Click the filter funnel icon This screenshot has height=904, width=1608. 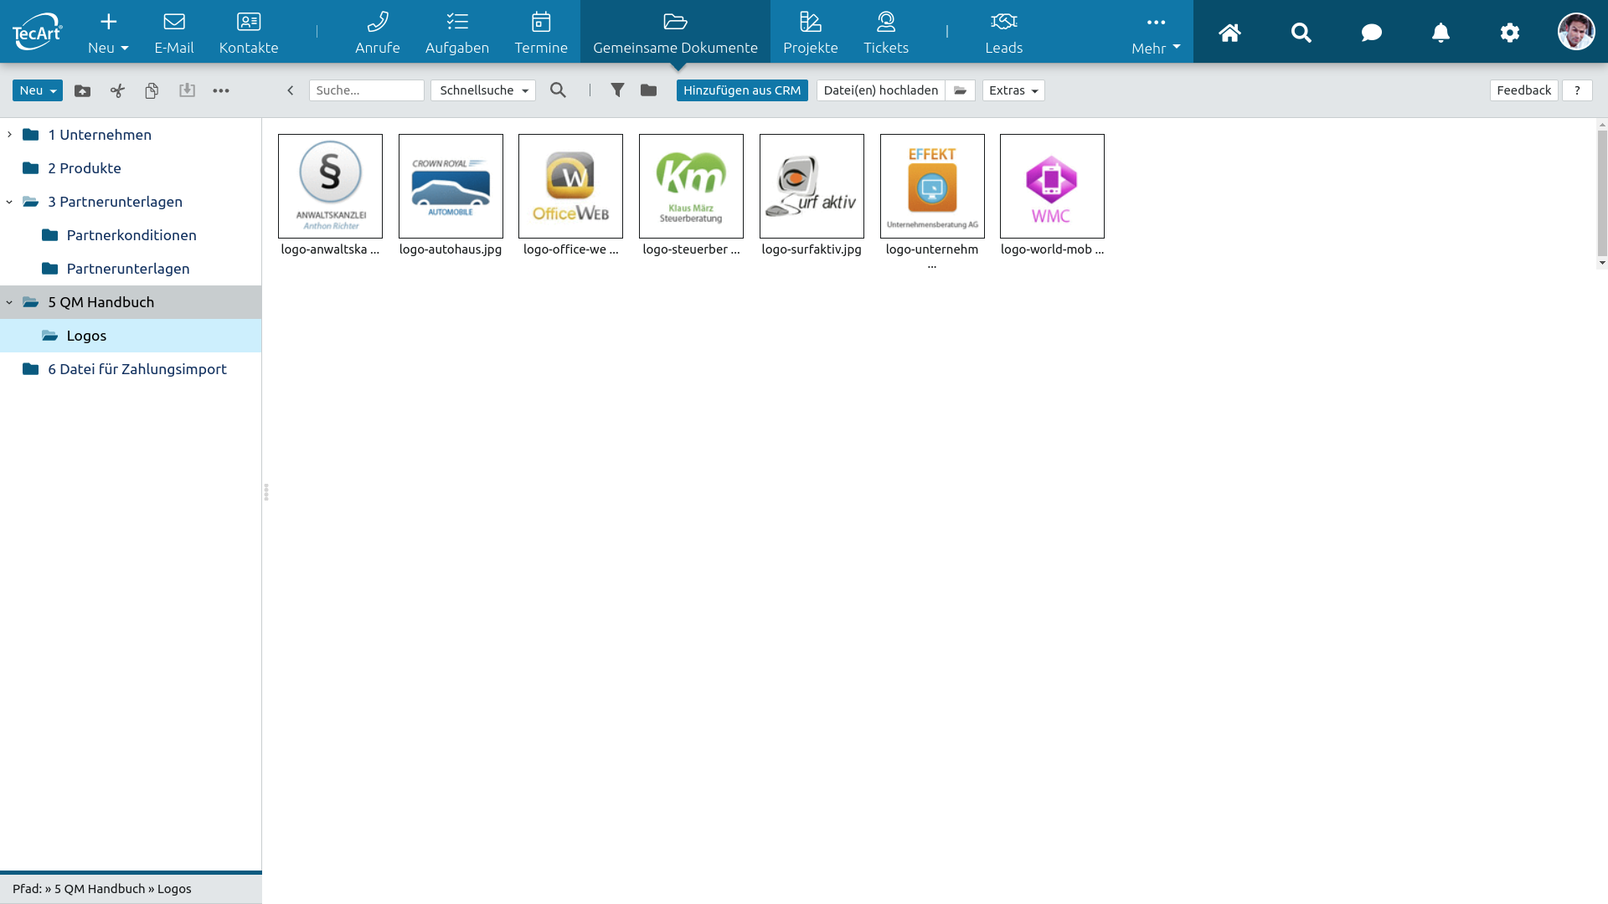tap(617, 90)
